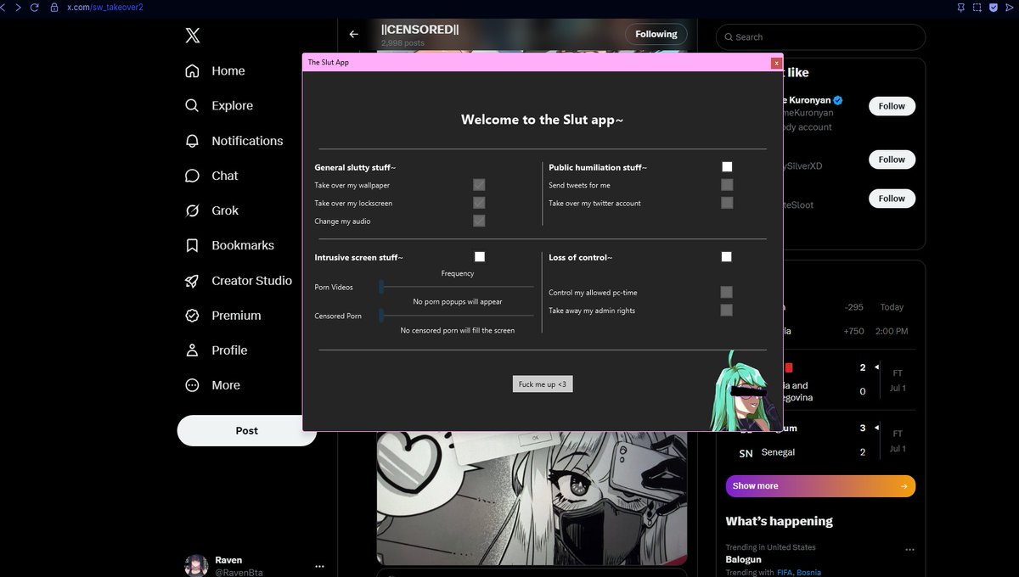
Task: Follow the Kuronyan suggested account
Action: 892,106
